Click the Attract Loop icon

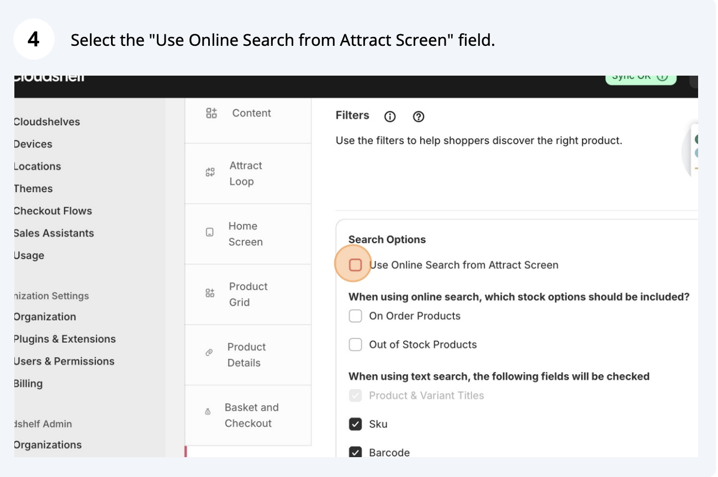[x=210, y=172]
